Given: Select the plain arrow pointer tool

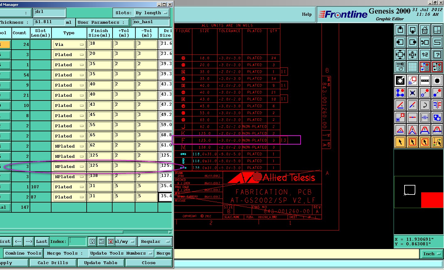Looking at the screenshot, I should [x=400, y=142].
